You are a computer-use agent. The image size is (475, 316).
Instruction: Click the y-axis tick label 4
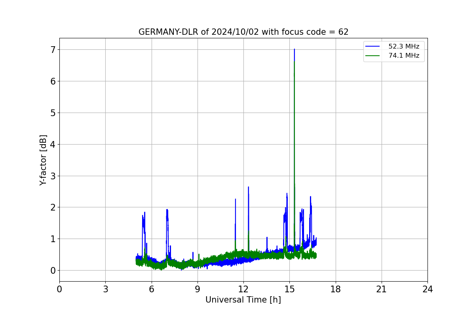coord(53,144)
